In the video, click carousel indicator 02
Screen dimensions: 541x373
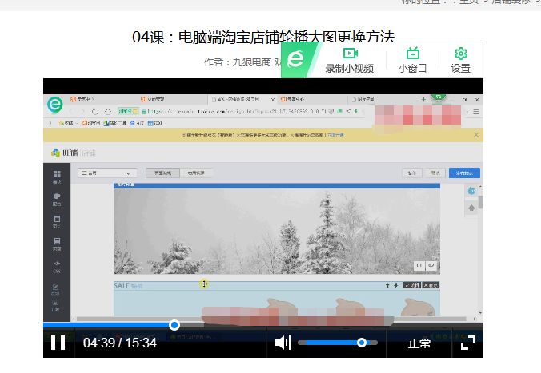pyautogui.click(x=431, y=265)
